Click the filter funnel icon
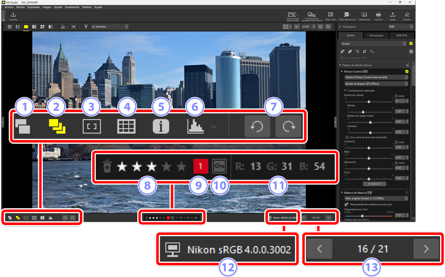 pyautogui.click(x=86, y=27)
